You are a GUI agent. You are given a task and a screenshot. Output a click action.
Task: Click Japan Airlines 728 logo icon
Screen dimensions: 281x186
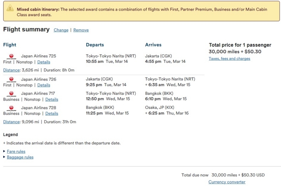pos(11,108)
